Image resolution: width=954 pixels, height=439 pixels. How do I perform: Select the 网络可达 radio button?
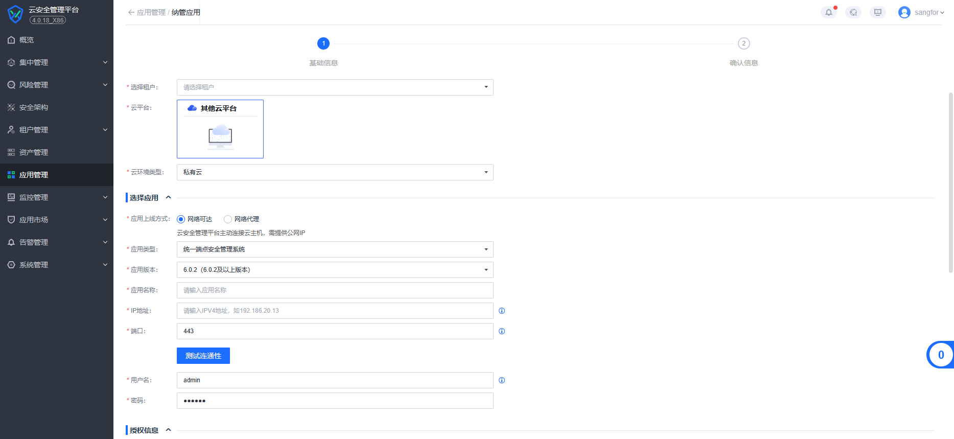181,219
